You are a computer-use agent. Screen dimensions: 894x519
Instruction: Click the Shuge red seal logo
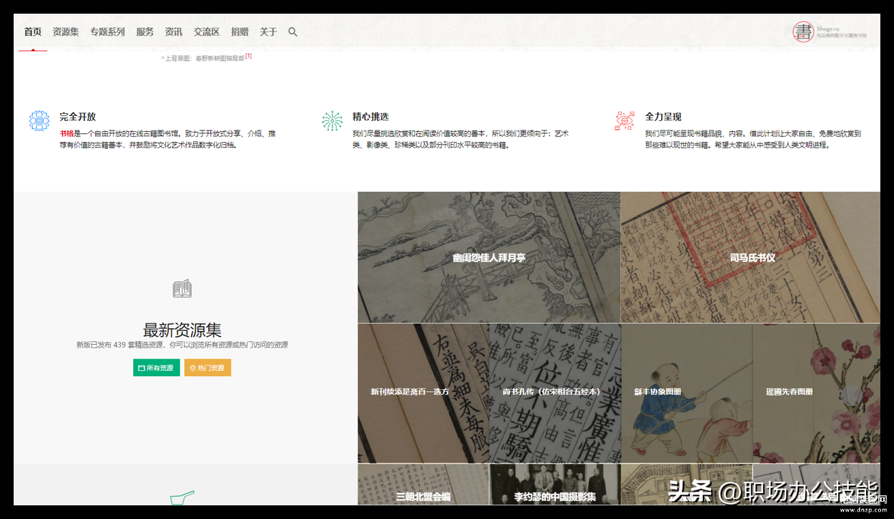803,32
